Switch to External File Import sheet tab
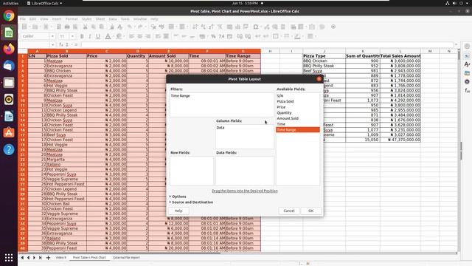 pos(126,258)
